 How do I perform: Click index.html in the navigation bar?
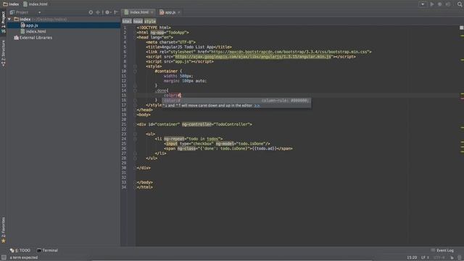[x=36, y=4]
